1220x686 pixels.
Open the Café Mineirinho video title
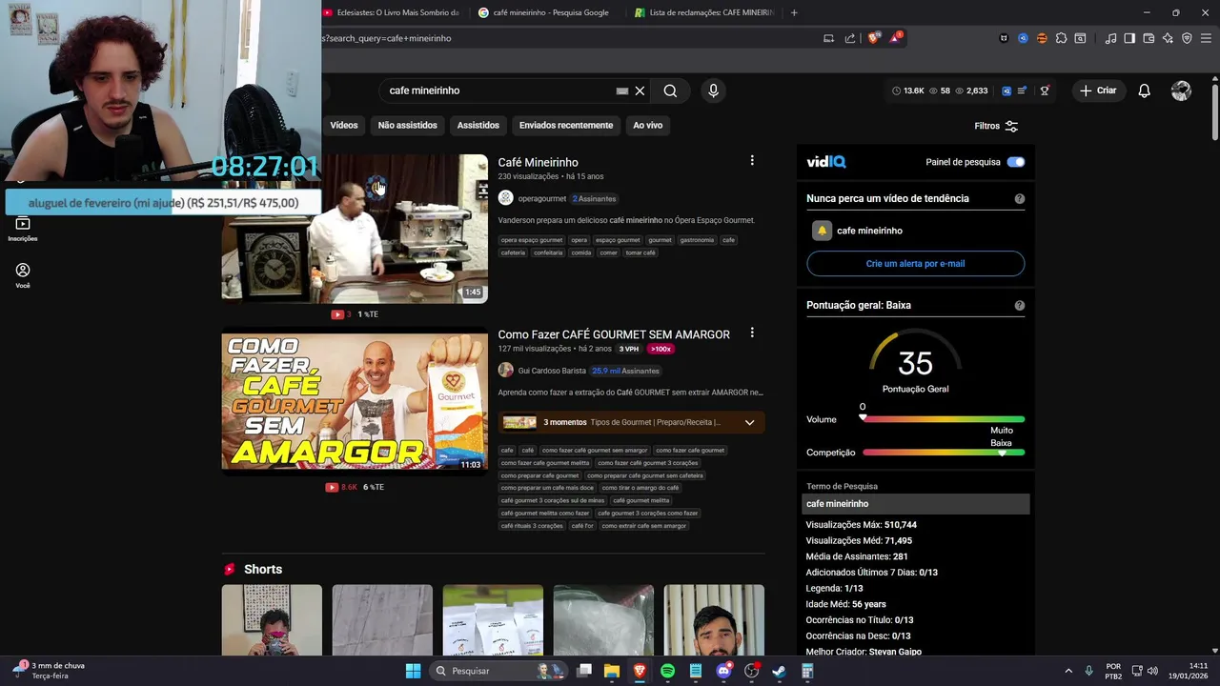[538, 163]
